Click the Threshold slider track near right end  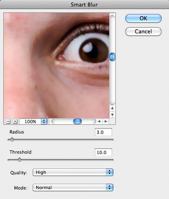(x=108, y=160)
